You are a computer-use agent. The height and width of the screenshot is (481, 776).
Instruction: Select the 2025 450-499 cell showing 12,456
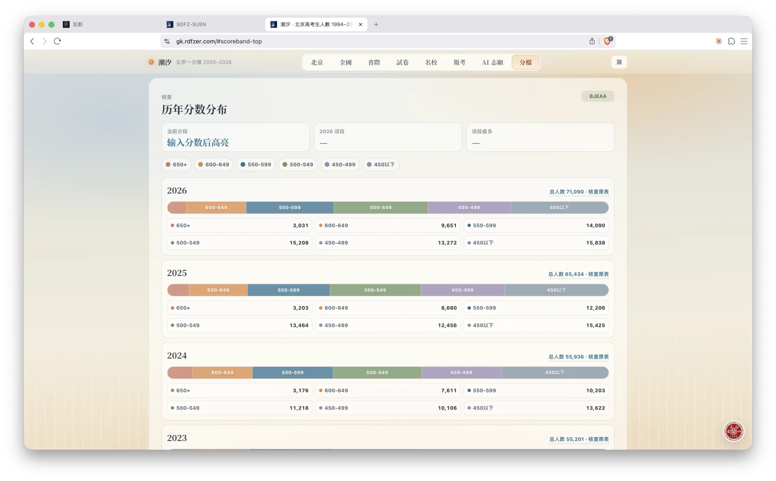click(x=388, y=325)
